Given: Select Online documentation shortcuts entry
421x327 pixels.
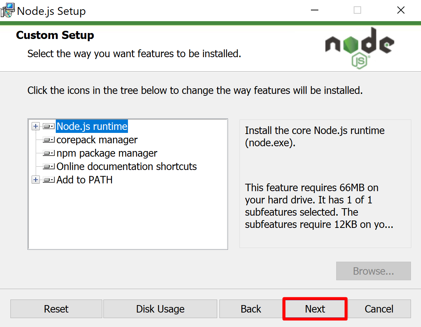Looking at the screenshot, I should click(126, 167).
